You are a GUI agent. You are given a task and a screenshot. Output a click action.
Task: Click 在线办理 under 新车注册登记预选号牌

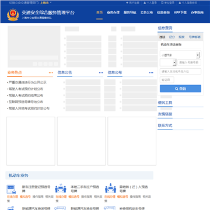point(12,197)
